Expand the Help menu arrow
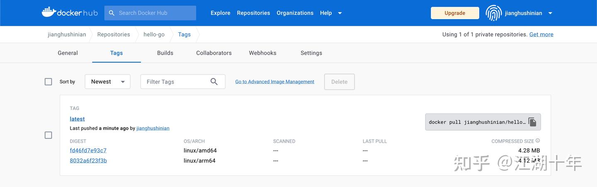Viewport: 597px width, 187px height. (x=340, y=13)
